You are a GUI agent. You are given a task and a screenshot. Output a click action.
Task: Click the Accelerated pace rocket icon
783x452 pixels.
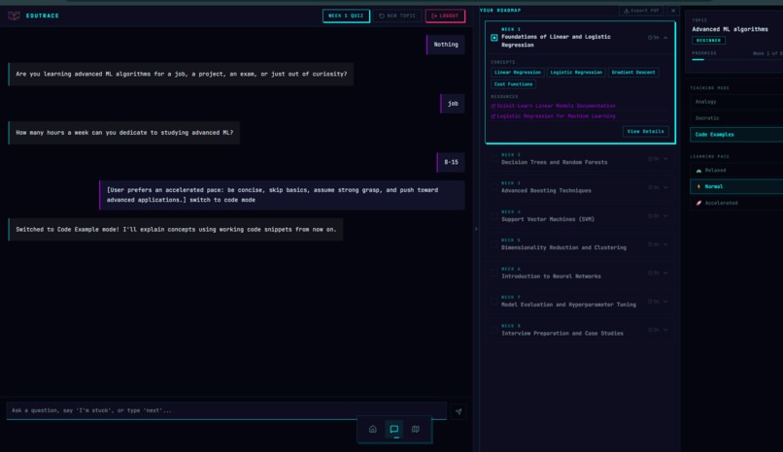point(698,203)
